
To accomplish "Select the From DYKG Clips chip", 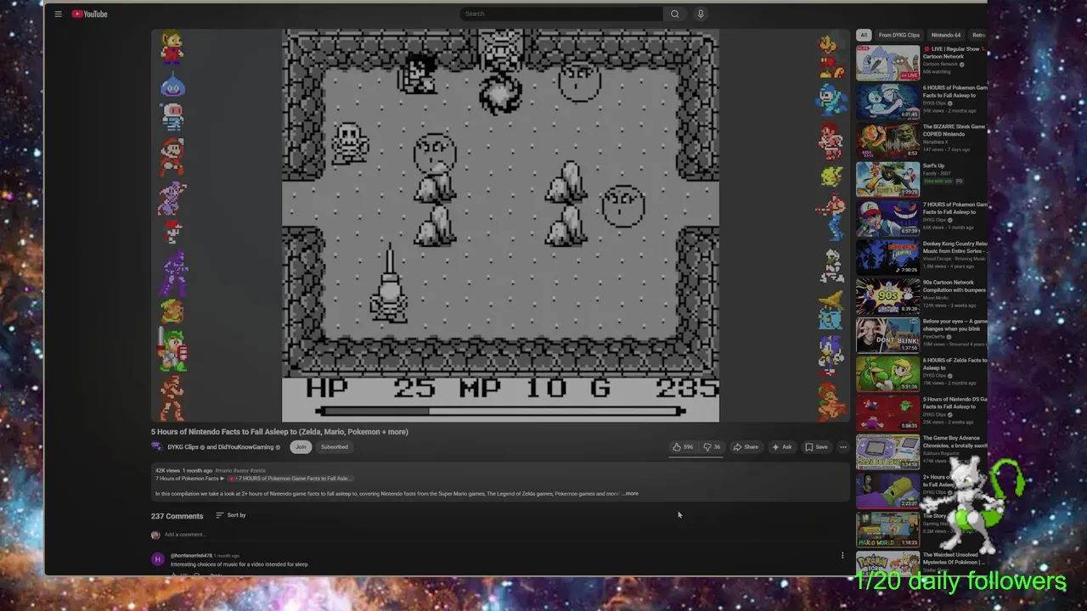I will coord(899,35).
